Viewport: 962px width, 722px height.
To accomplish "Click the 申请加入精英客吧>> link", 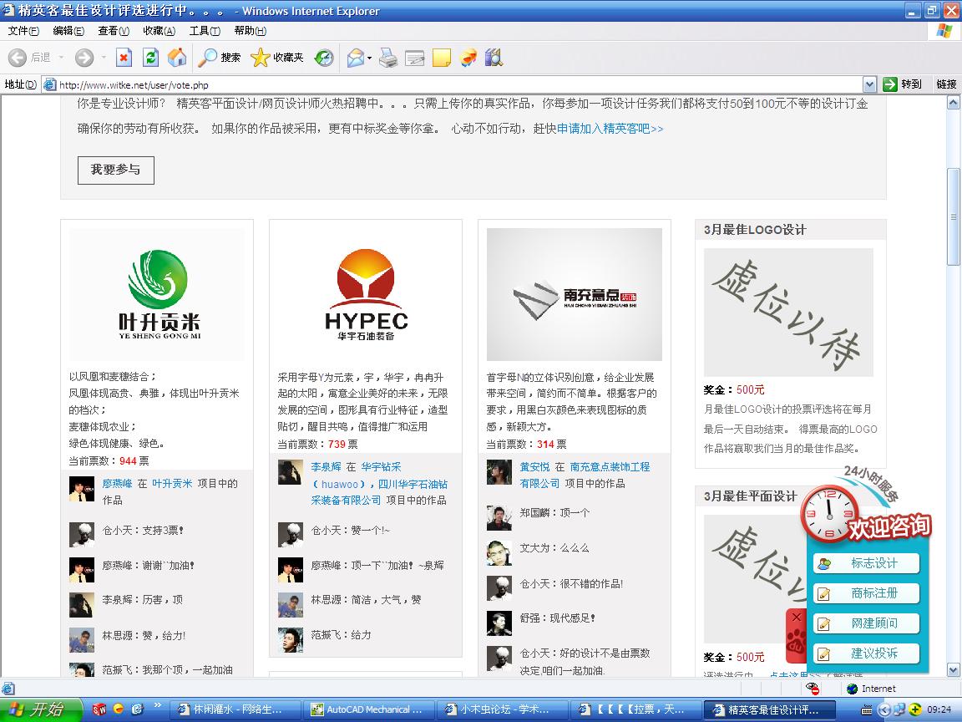I will point(610,129).
